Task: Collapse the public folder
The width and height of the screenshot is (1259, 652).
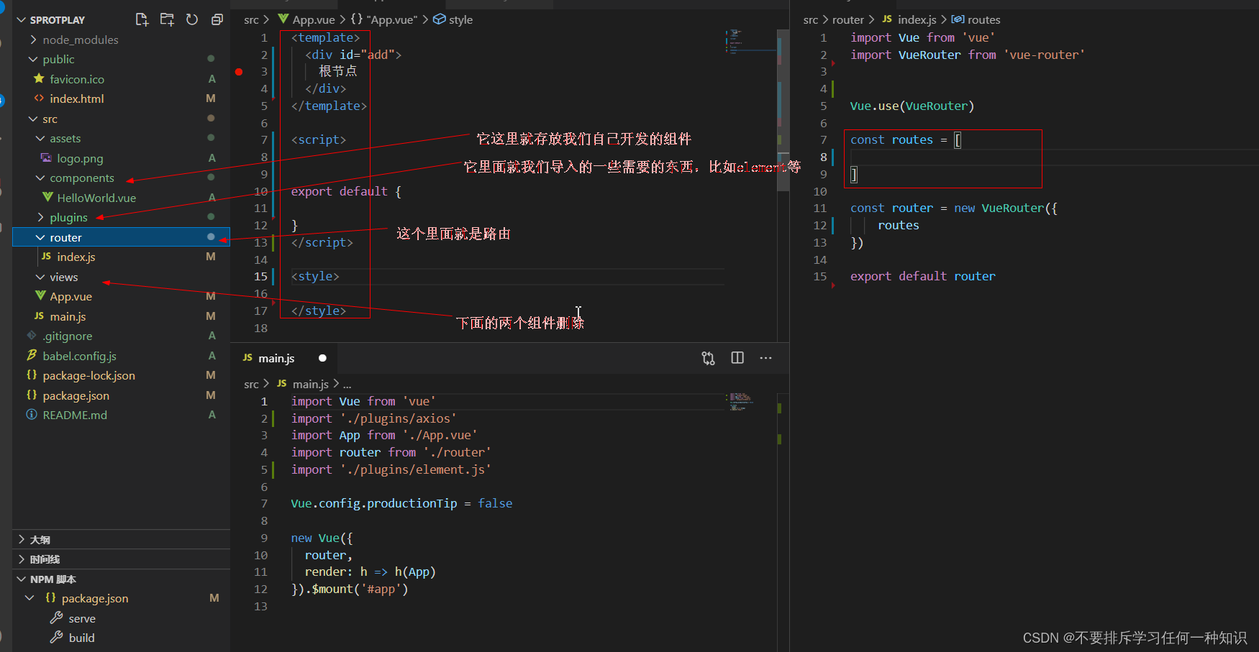Action: pos(33,59)
